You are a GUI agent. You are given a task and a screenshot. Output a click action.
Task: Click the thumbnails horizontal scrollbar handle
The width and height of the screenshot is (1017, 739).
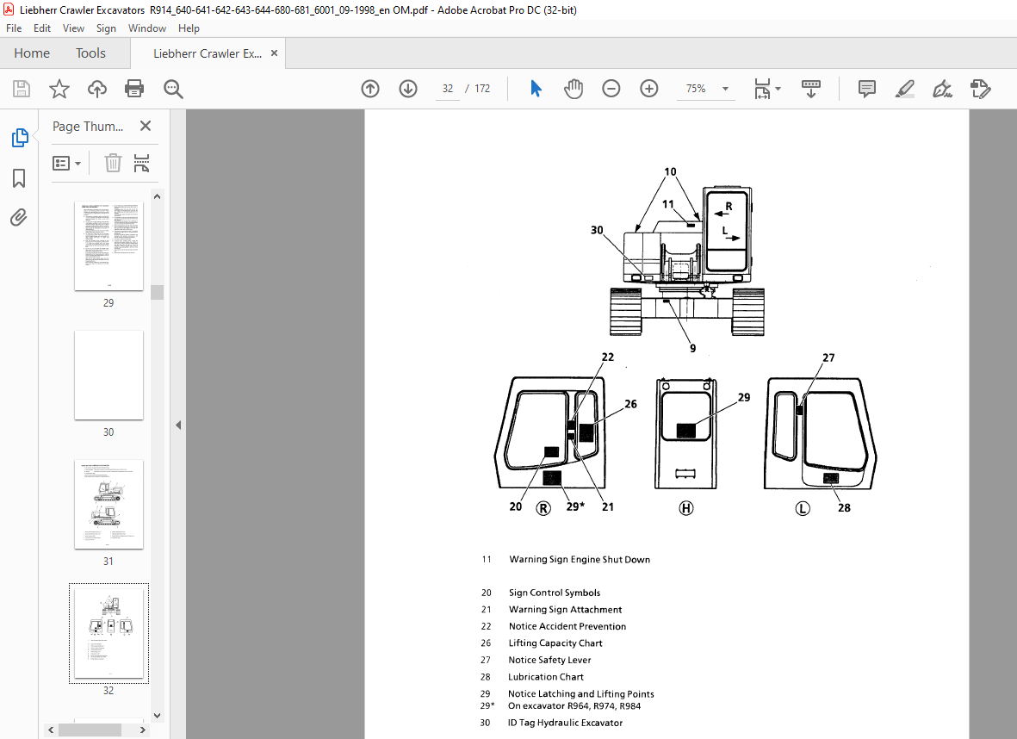(x=90, y=730)
